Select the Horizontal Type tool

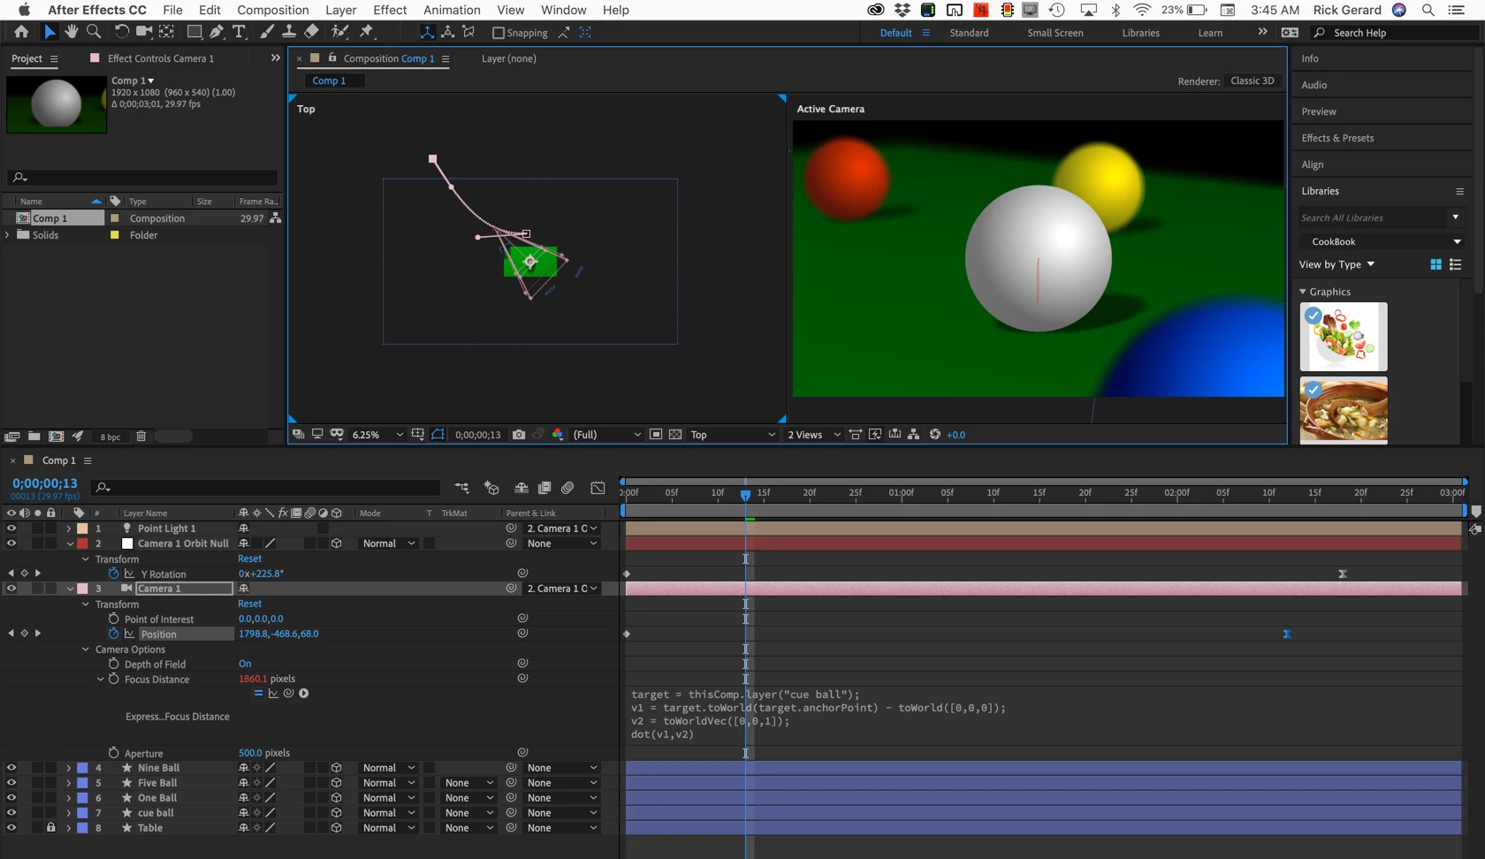(239, 32)
